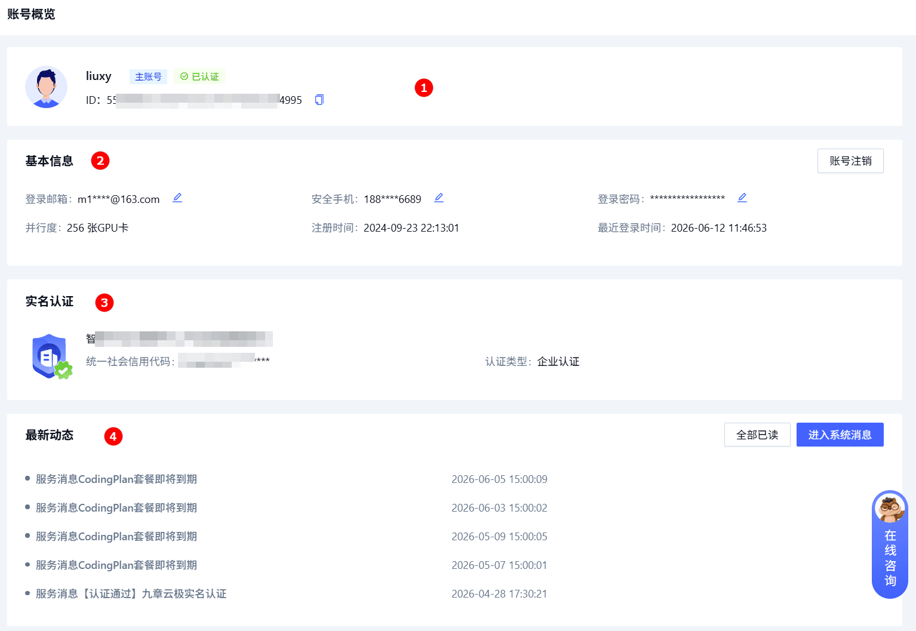
Task: Open the 认证通过 九章云极实名认证 message
Action: [131, 593]
